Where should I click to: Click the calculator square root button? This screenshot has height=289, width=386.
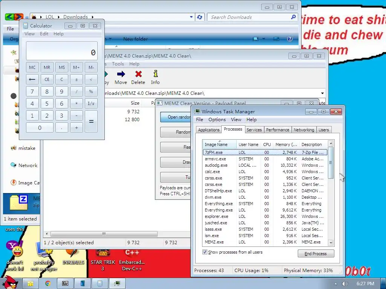click(91, 79)
